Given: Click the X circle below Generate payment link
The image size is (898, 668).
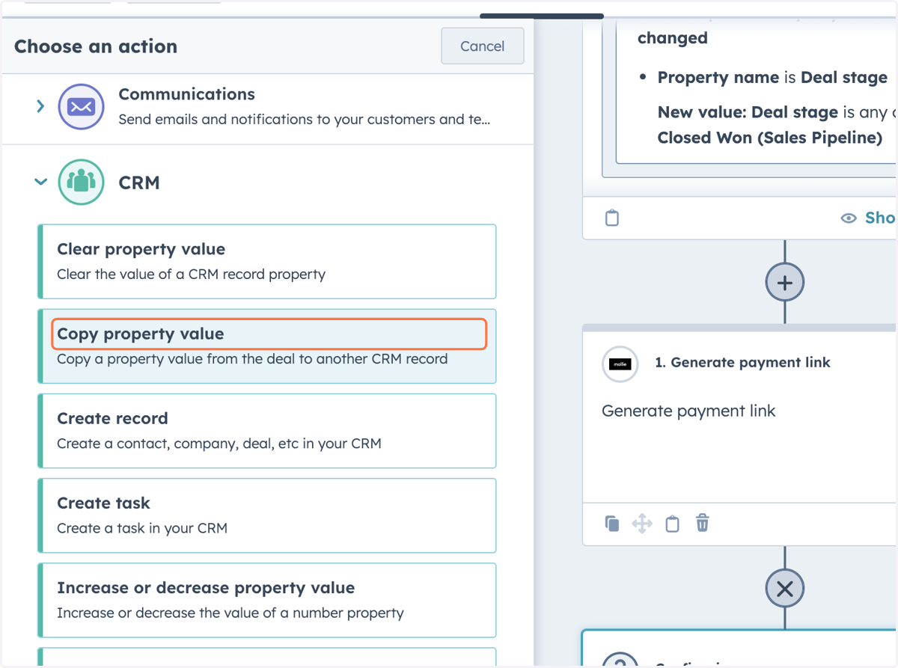Looking at the screenshot, I should [784, 589].
